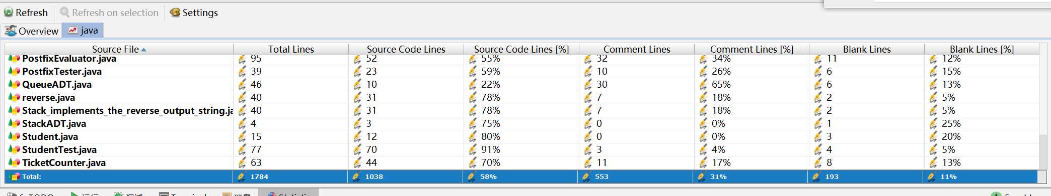Switch to the Overview tab
The height and width of the screenshot is (196, 1051).
pos(32,31)
